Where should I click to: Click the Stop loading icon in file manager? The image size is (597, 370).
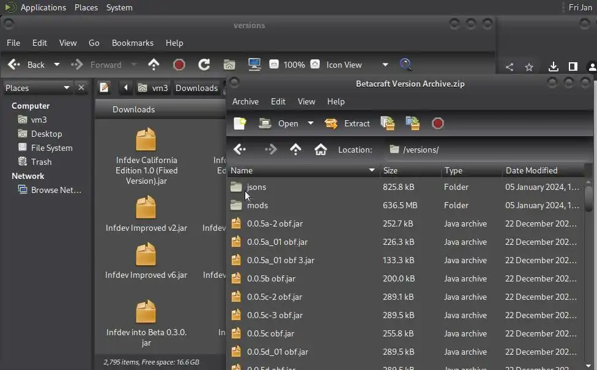click(x=179, y=65)
